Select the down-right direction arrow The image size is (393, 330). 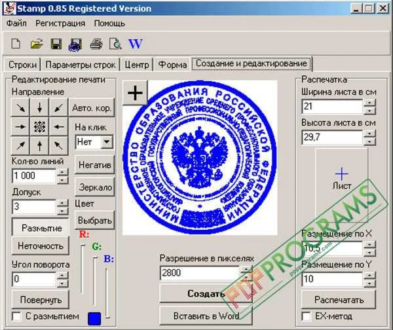click(20, 108)
